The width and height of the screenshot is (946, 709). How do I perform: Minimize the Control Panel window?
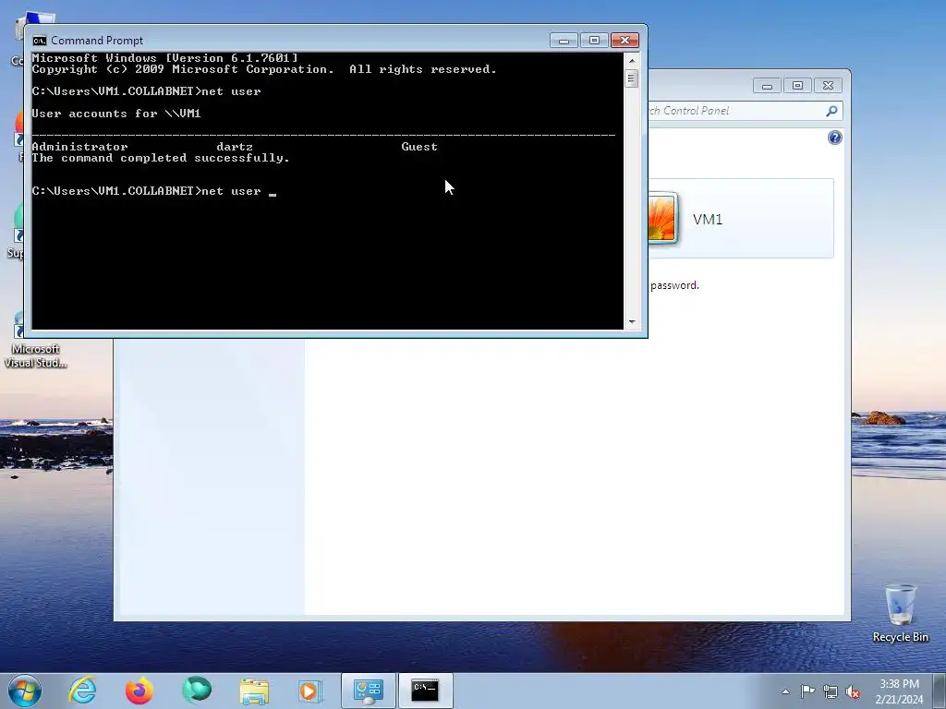[767, 86]
